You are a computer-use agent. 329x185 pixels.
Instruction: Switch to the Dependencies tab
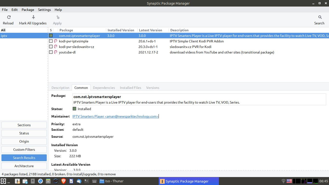104,88
